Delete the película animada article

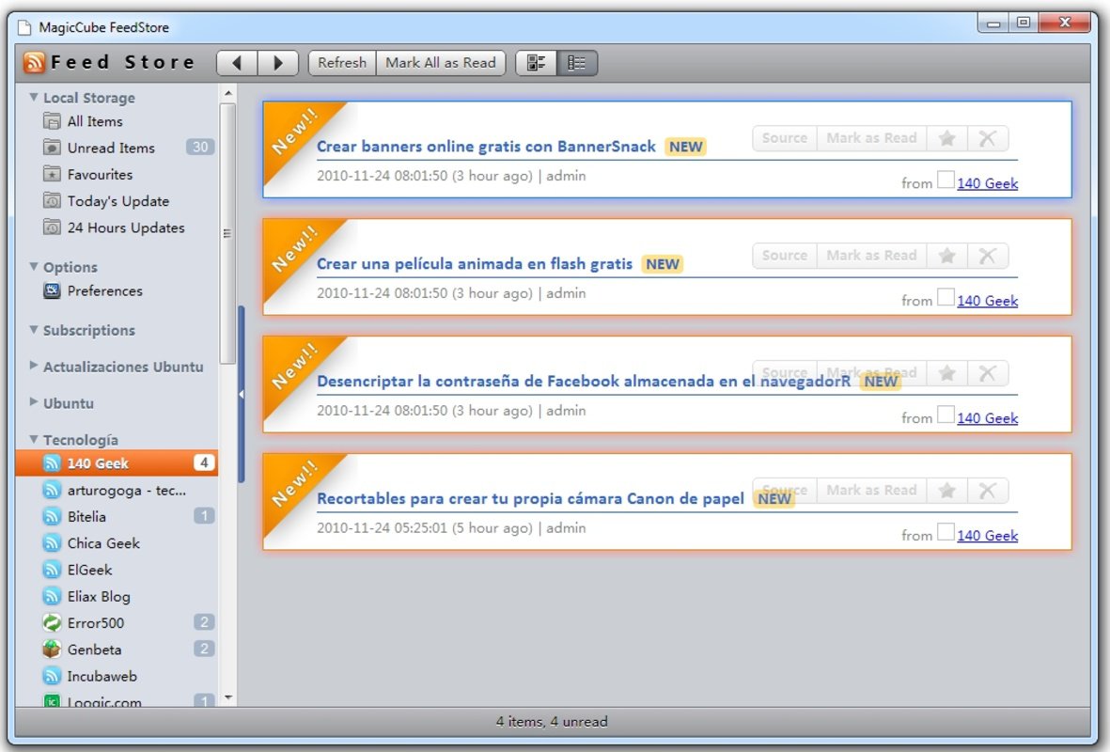pyautogui.click(x=988, y=256)
